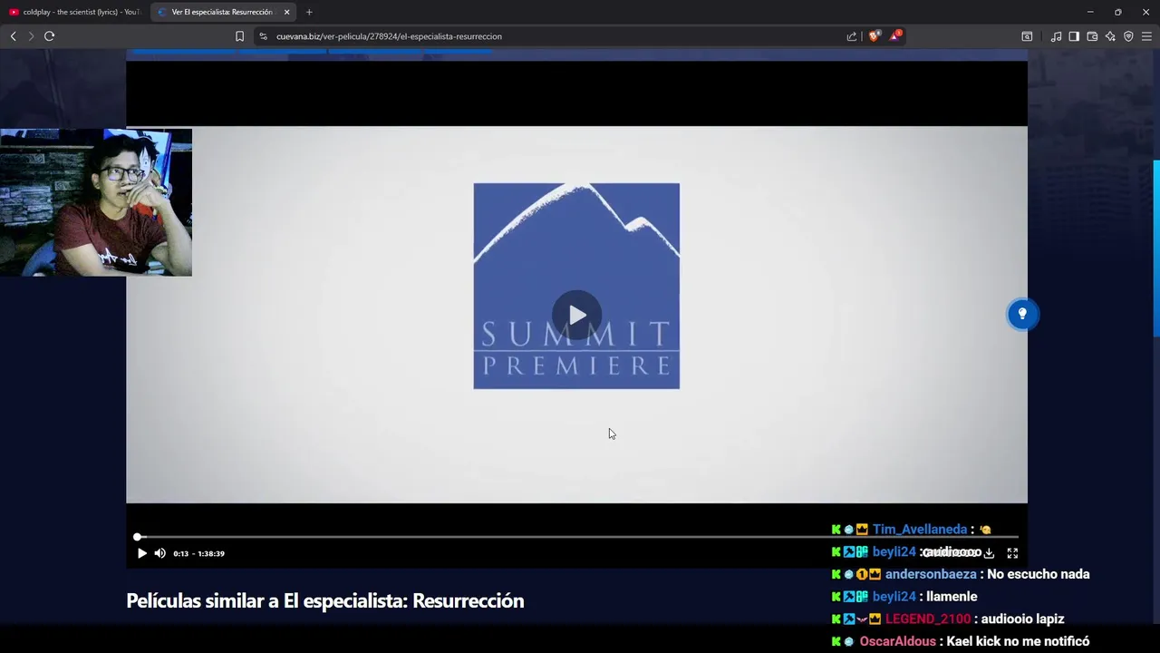This screenshot has width=1160, height=653.
Task: Close the Ver El especialista tab
Action: (286, 12)
